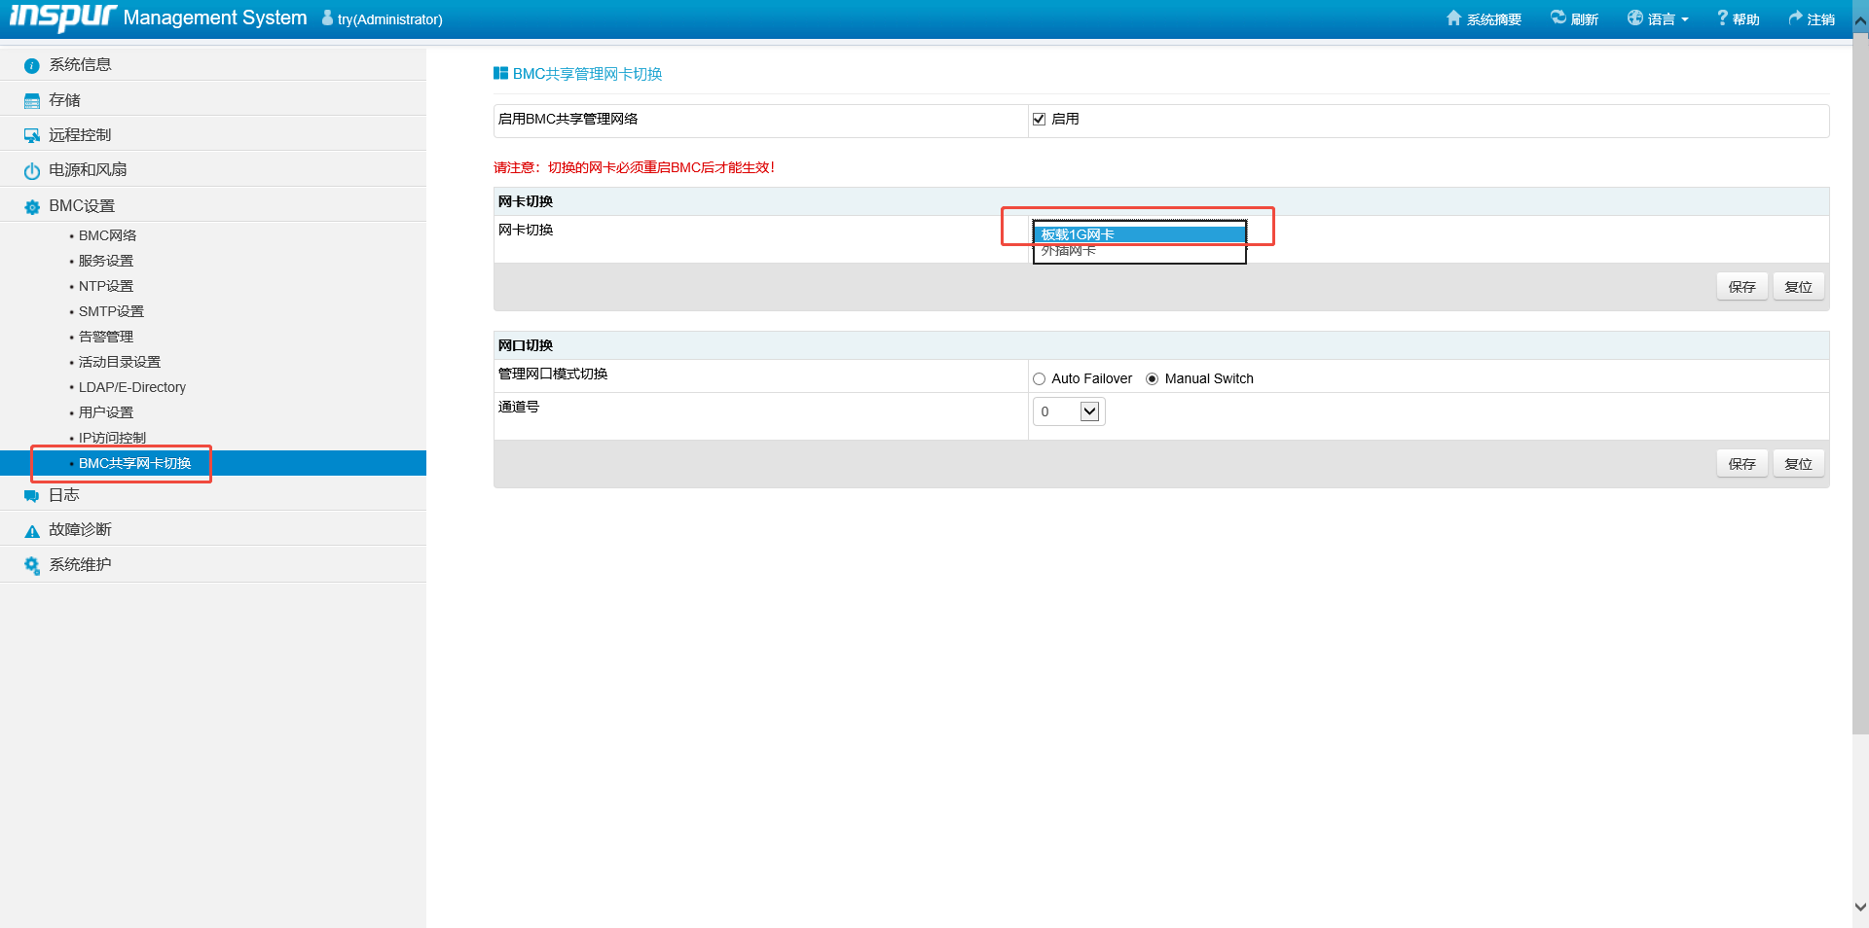Click 保存 button in 网卡切换 section
Screen dimensions: 1869x928
1741,287
